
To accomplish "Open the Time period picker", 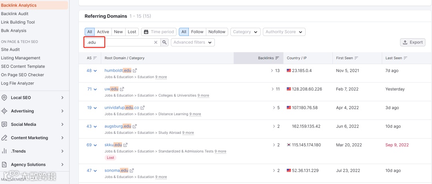I will click(x=159, y=32).
